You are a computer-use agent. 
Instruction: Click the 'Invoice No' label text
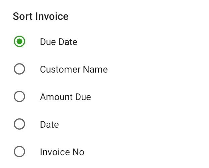point(62,152)
